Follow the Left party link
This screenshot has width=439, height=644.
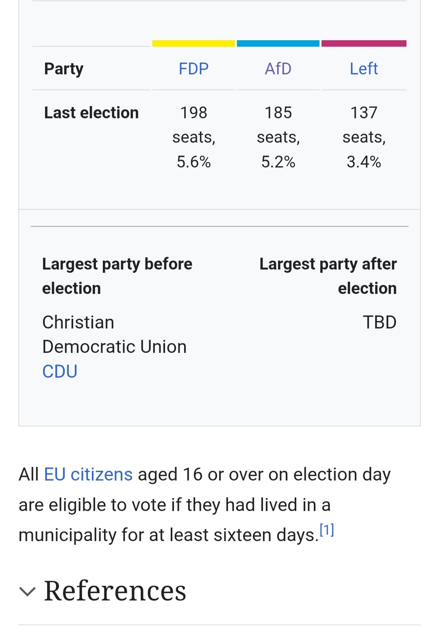point(363,69)
